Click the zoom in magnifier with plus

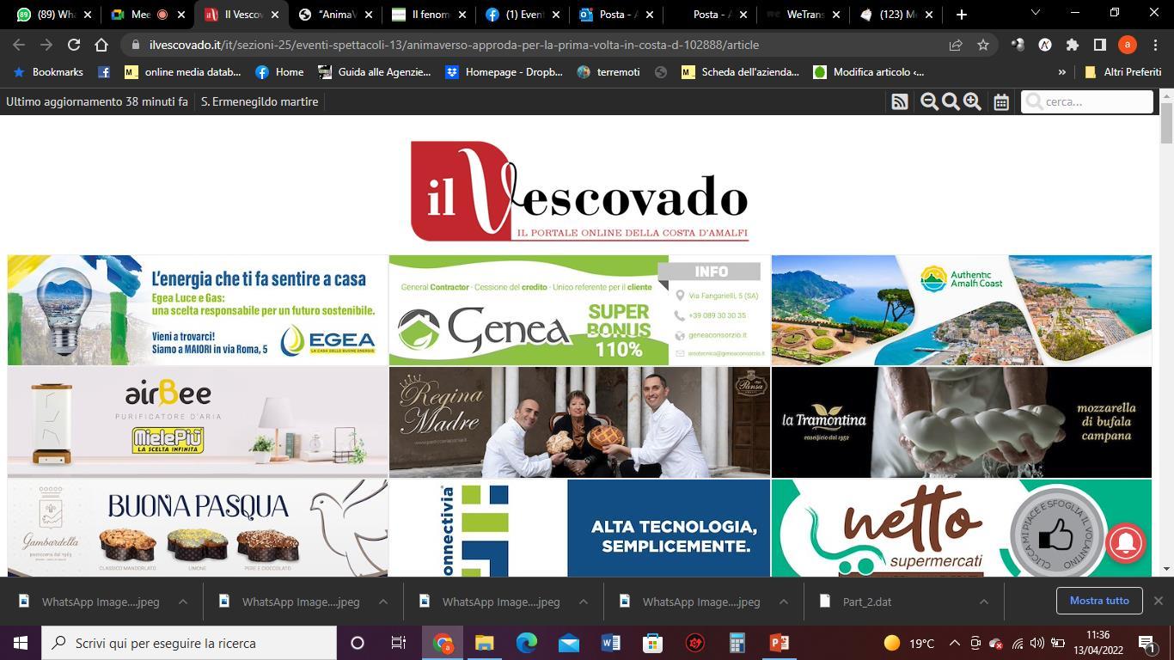click(x=972, y=101)
